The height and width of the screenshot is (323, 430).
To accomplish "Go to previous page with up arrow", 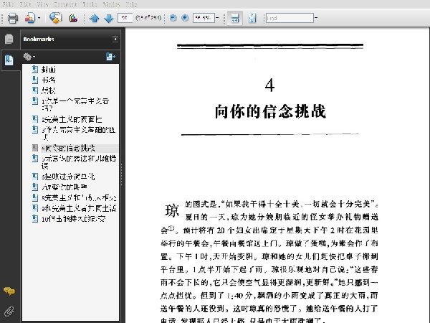I will point(94,18).
